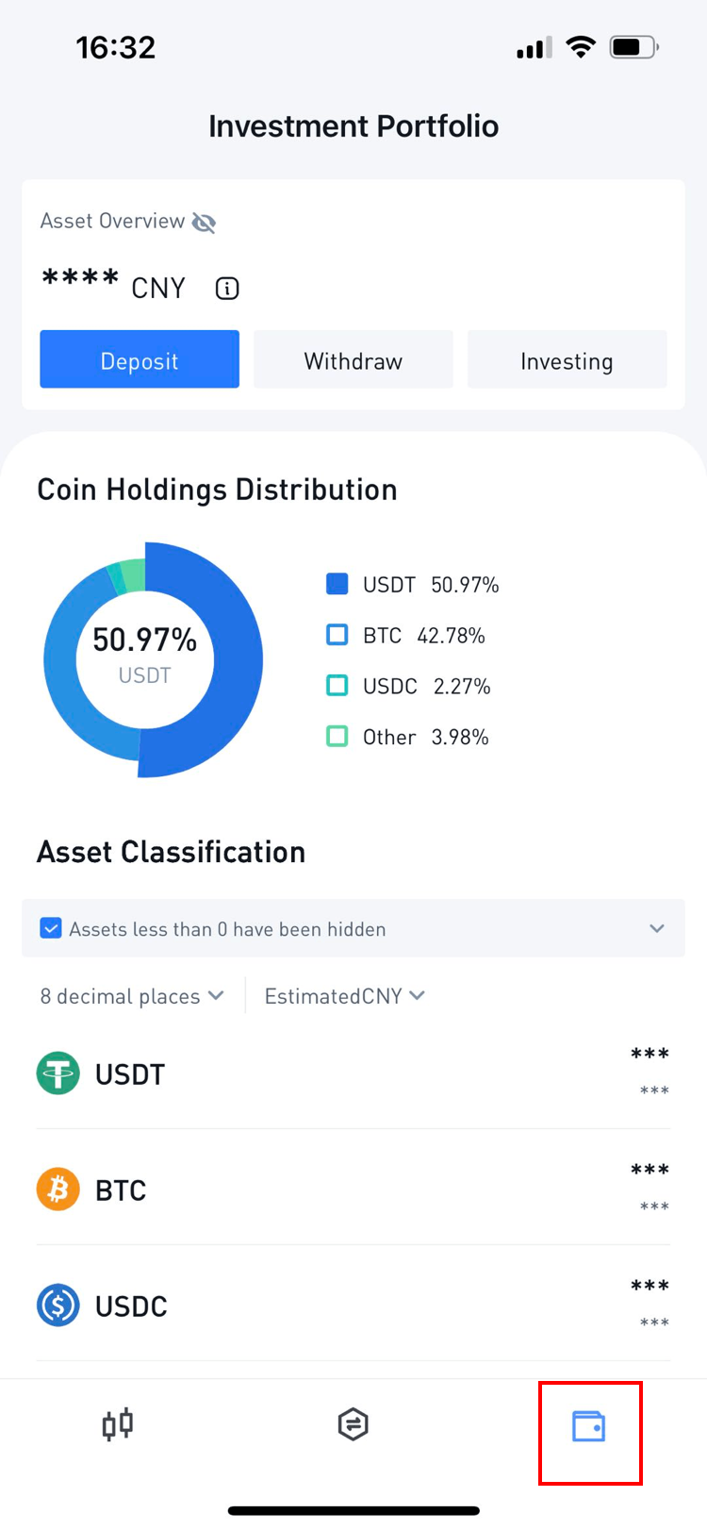The height and width of the screenshot is (1530, 707).
Task: Toggle asset balance visibility eye icon
Action: (x=204, y=223)
